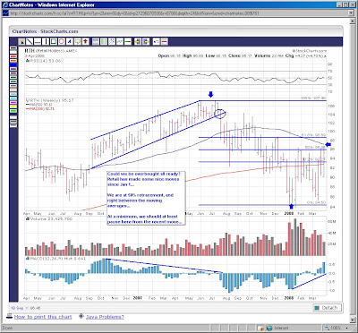This screenshot has height=333, width=358.
Task: Click the 'MACD(12,26,9)' histogram label
Action: pyautogui.click(x=55, y=259)
